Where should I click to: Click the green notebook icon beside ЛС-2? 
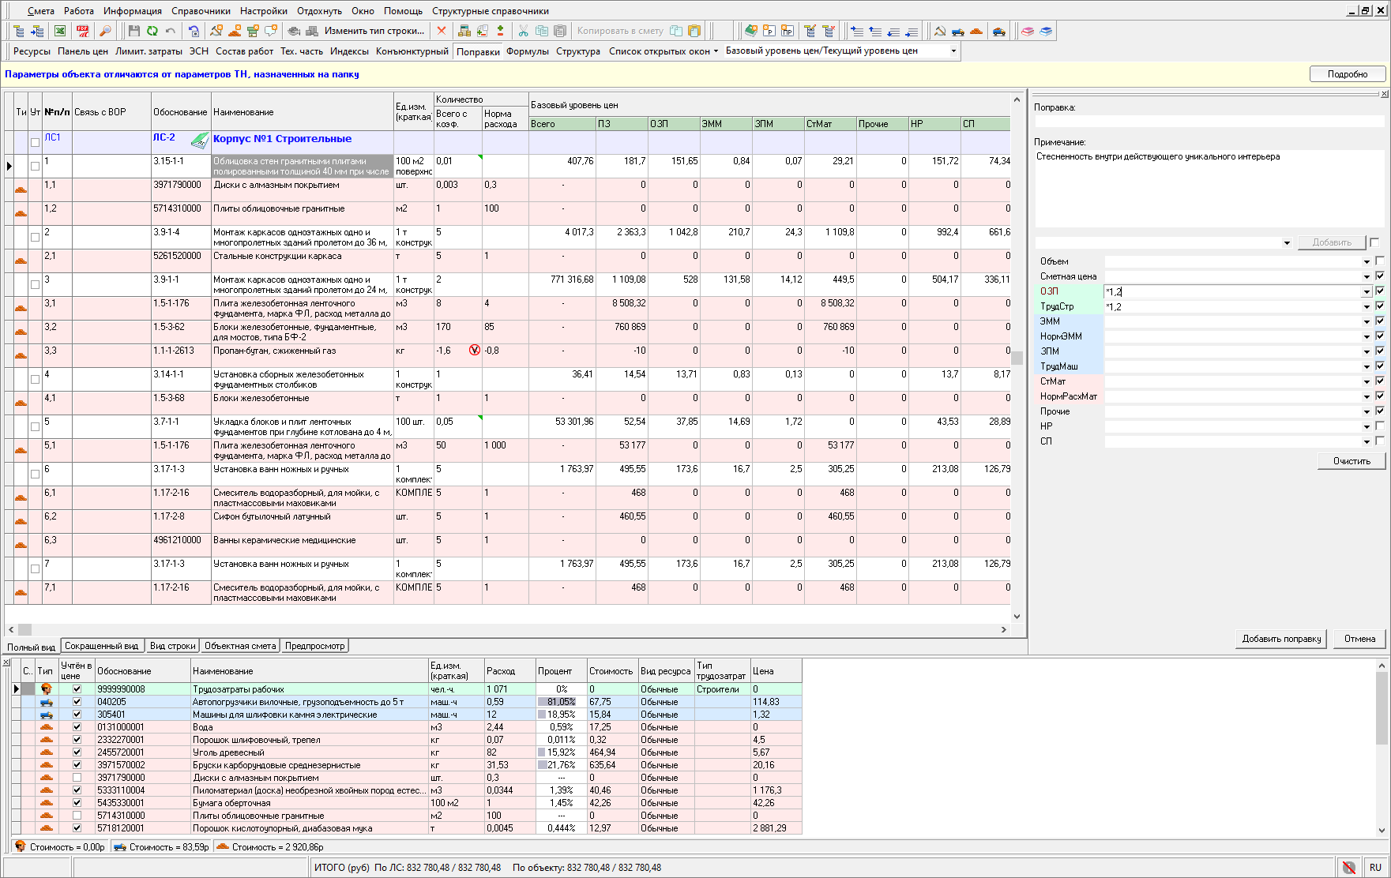[x=200, y=141]
